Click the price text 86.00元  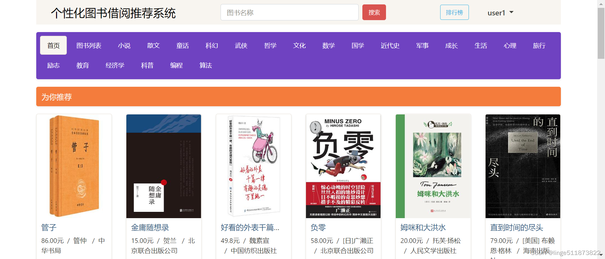click(x=52, y=241)
